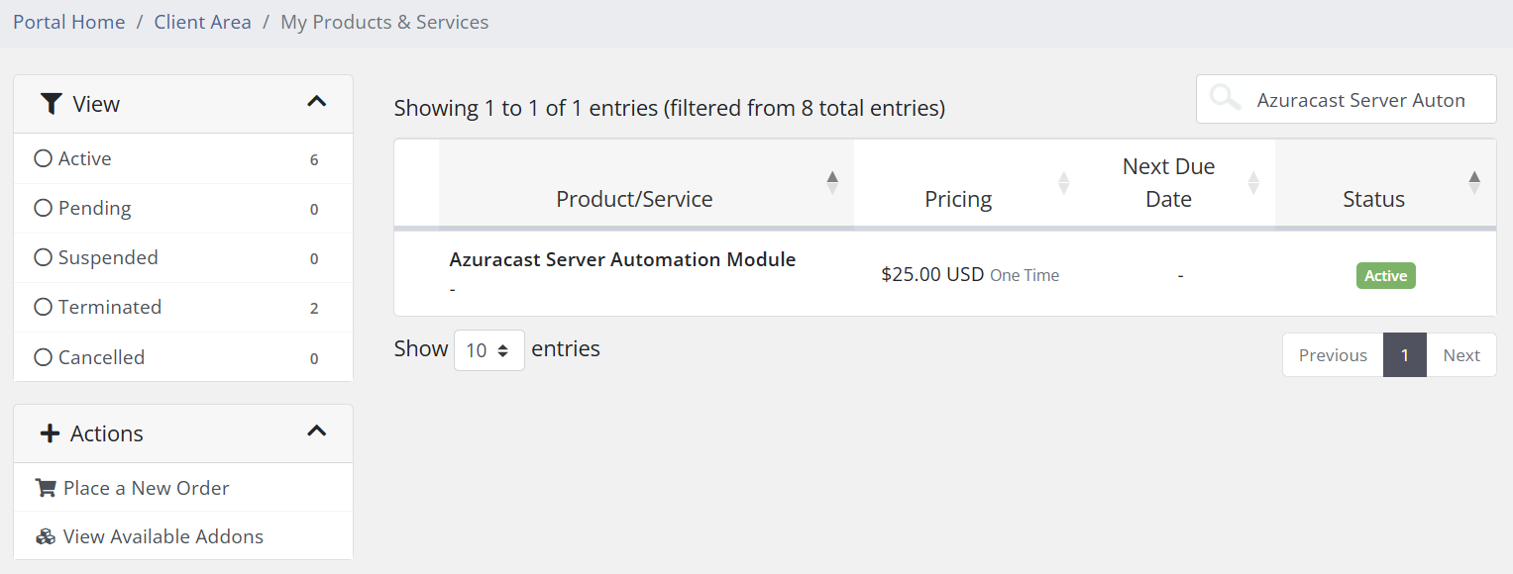The image size is (1513, 574).
Task: Click the Next pagination button
Action: [x=1460, y=355]
